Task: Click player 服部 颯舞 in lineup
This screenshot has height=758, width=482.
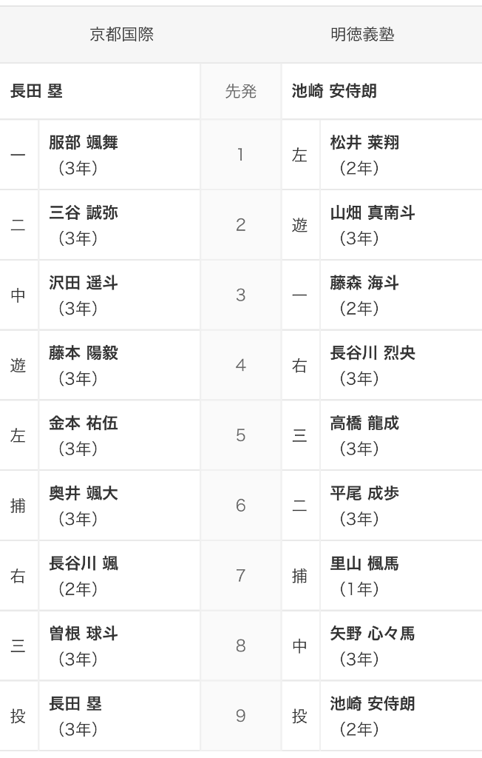Action: click(84, 143)
